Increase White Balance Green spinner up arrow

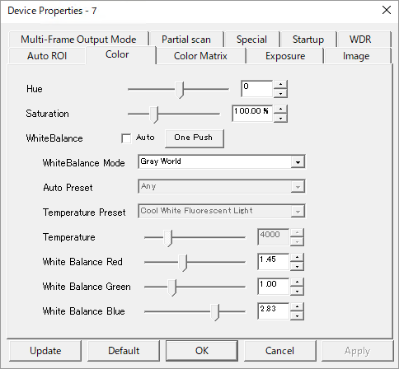pos(297,283)
